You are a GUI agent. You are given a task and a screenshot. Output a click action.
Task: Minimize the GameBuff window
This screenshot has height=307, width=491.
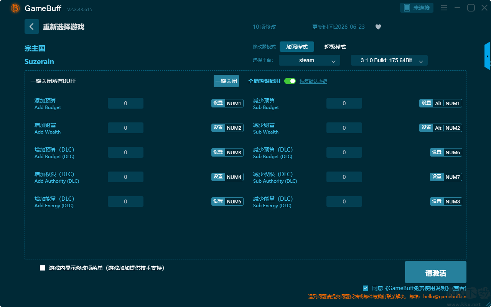pos(457,8)
